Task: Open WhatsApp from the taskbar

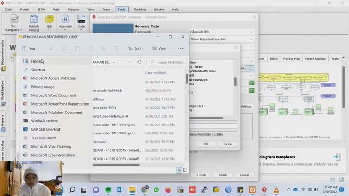Action: [157, 189]
